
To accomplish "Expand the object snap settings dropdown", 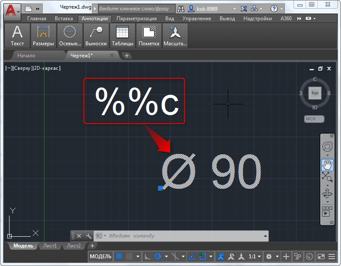I will 211,257.
